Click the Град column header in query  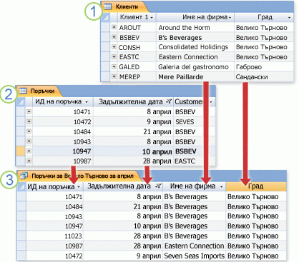tap(256, 186)
